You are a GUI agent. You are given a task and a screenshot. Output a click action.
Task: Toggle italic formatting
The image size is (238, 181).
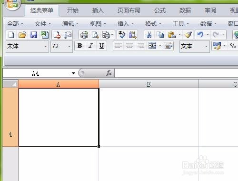[x=90, y=46]
